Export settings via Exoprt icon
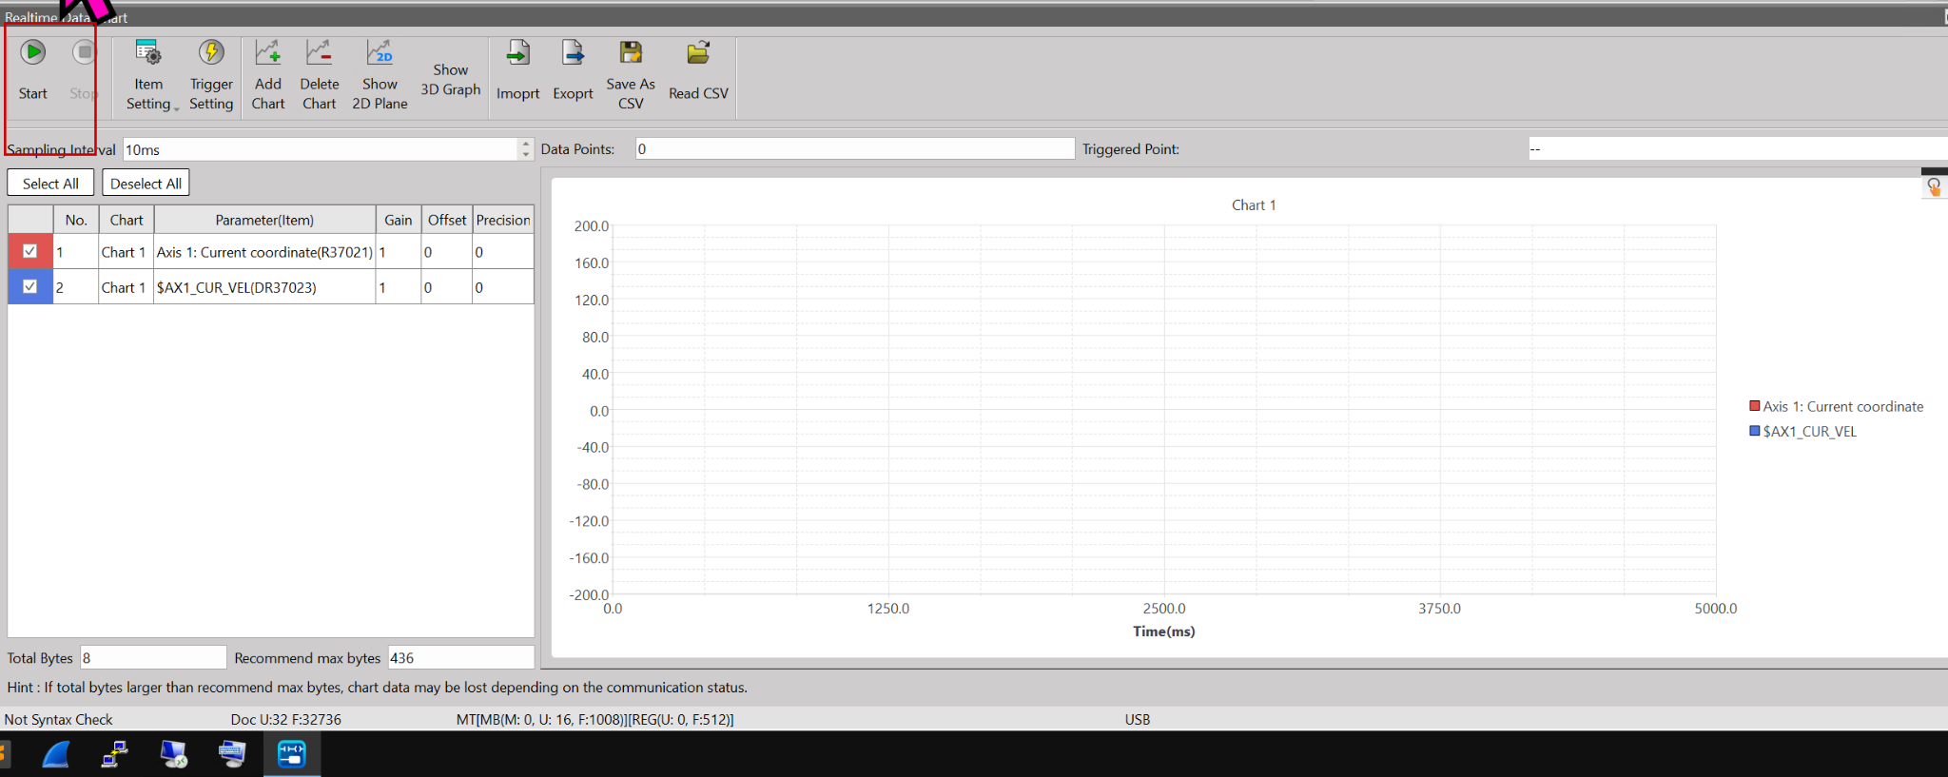 573,53
